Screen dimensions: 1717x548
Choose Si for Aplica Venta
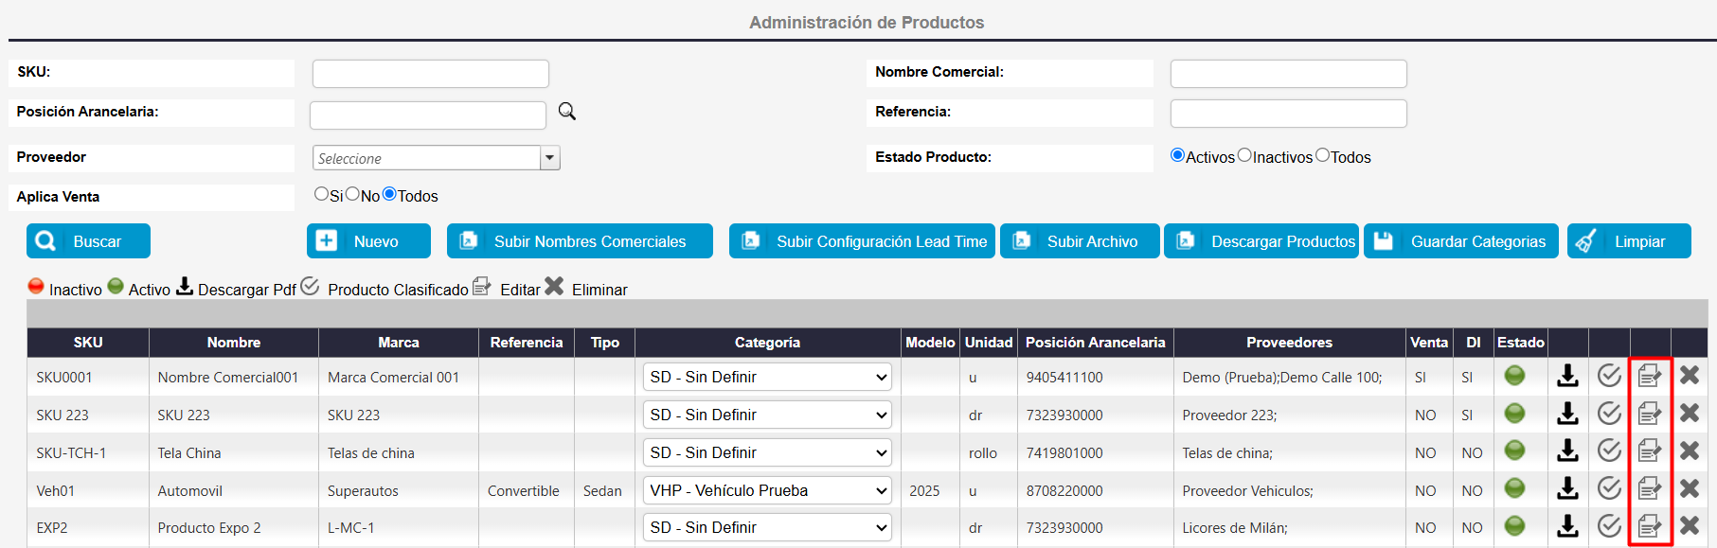pos(321,194)
